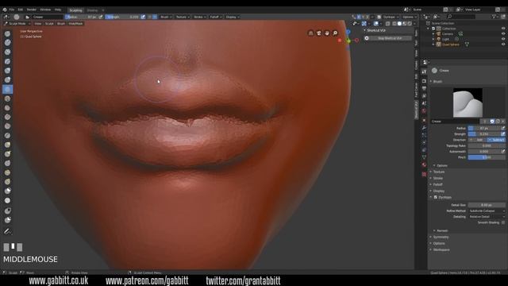
Task: Hide Quad Sphere with its eye icon
Action: 503,44
